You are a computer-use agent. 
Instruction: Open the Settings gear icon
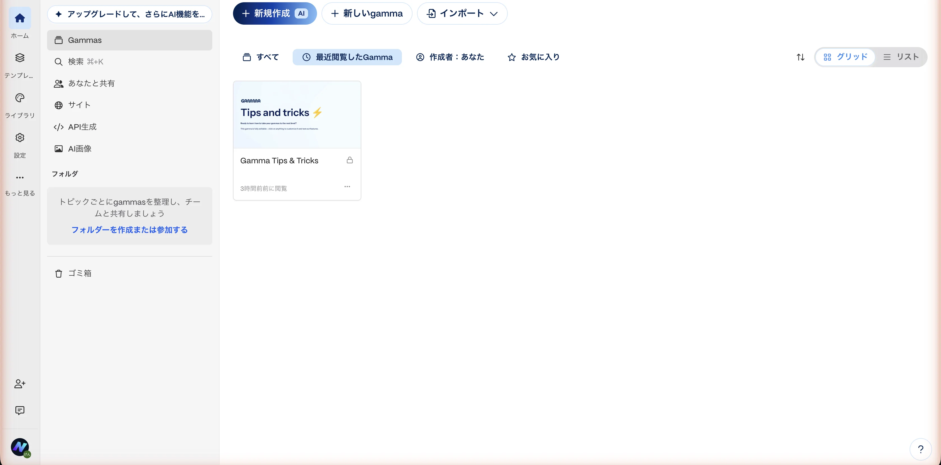point(20,138)
